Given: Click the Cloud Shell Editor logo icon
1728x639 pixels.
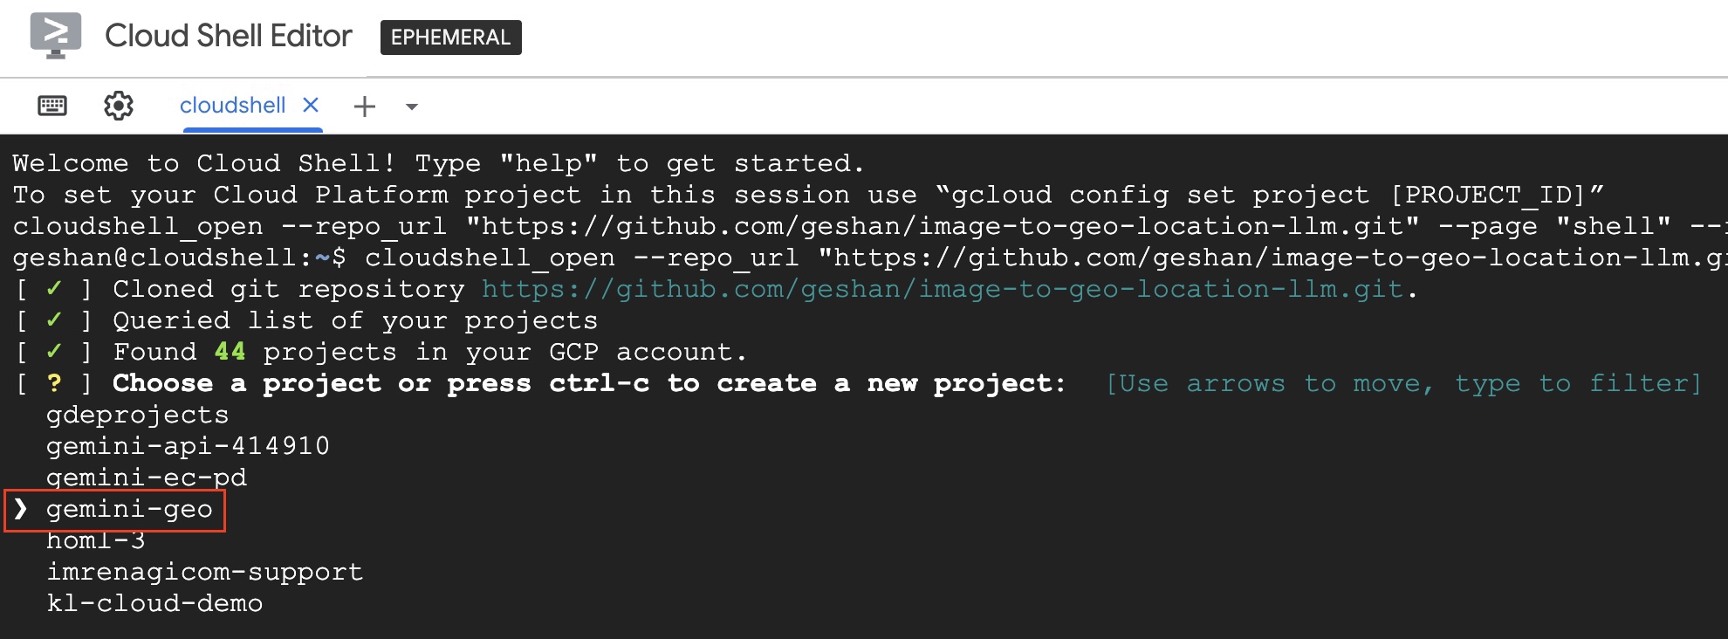Looking at the screenshot, I should pos(54,37).
